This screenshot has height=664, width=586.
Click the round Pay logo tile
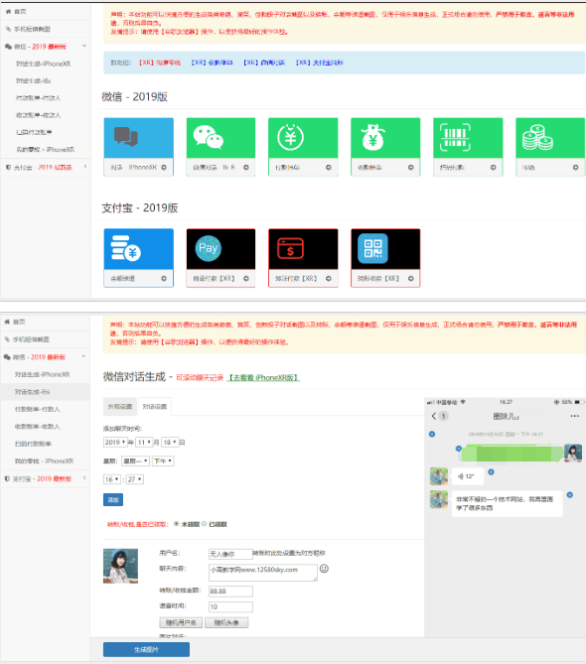pyautogui.click(x=208, y=248)
